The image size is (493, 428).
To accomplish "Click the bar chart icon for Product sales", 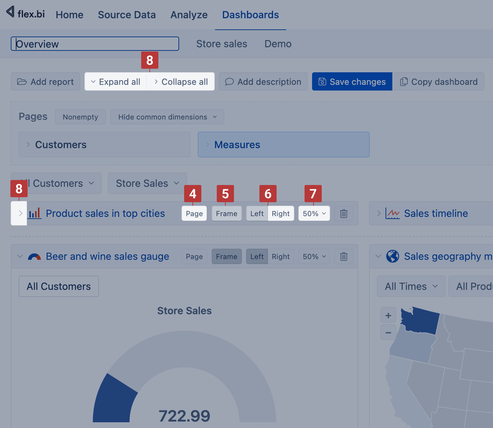I will (34, 214).
